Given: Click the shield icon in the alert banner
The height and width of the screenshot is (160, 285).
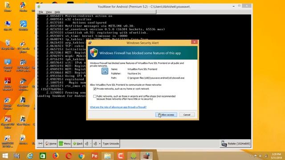Looking at the screenshot, I should [x=94, y=53].
